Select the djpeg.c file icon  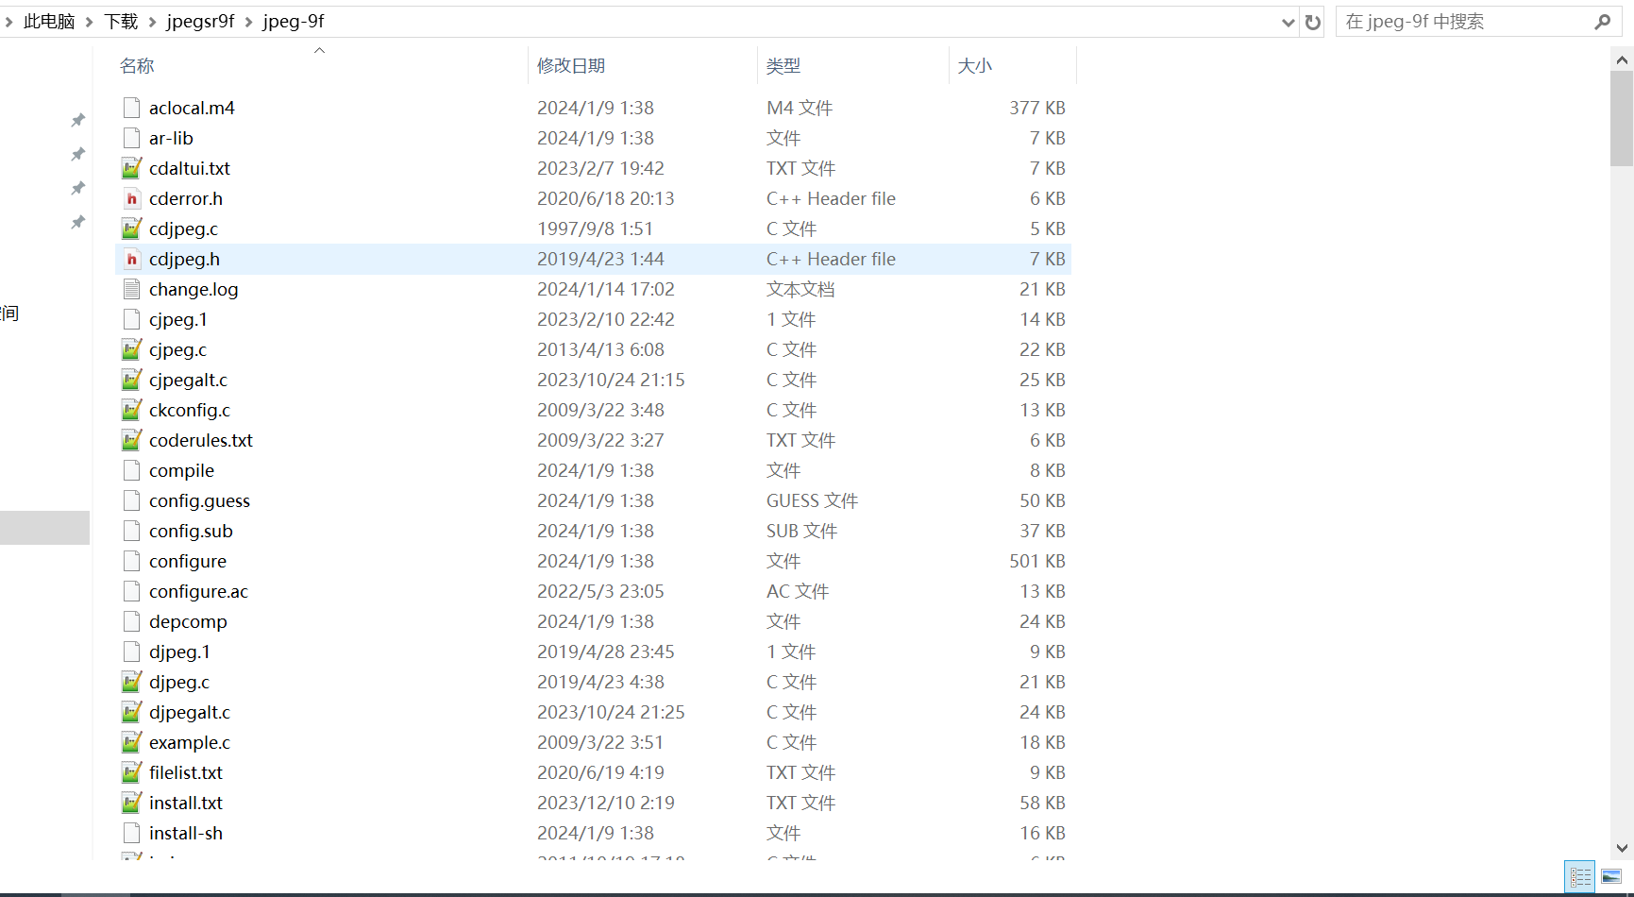pyautogui.click(x=132, y=682)
